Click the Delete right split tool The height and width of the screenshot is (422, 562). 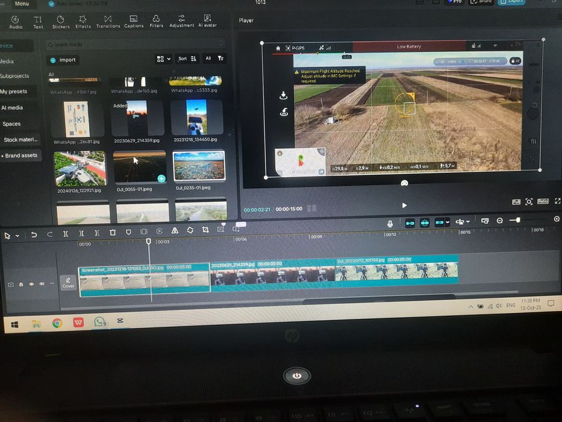[x=97, y=233]
